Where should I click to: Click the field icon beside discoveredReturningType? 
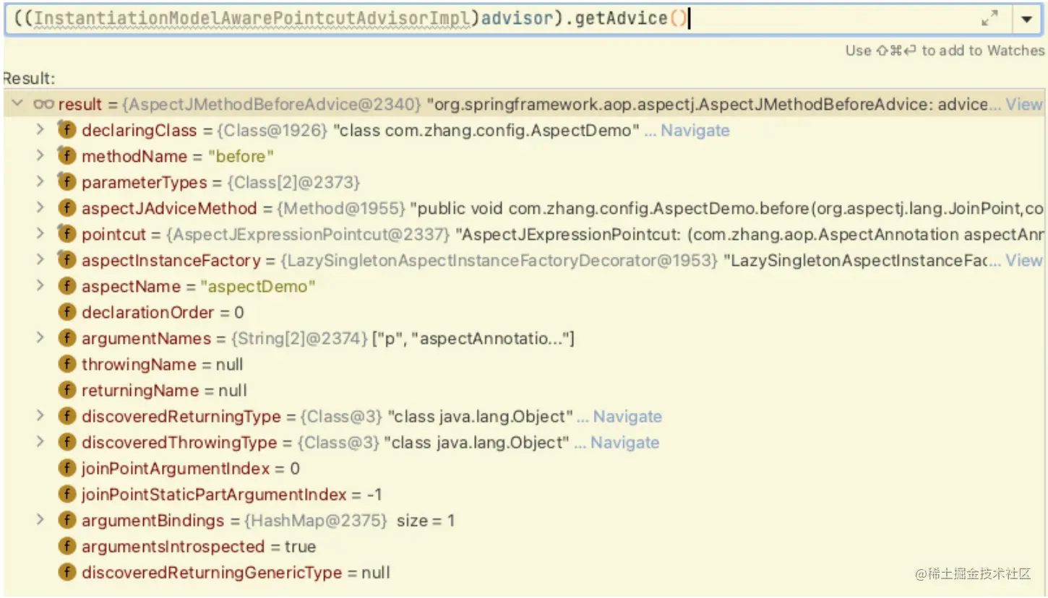[x=66, y=417]
